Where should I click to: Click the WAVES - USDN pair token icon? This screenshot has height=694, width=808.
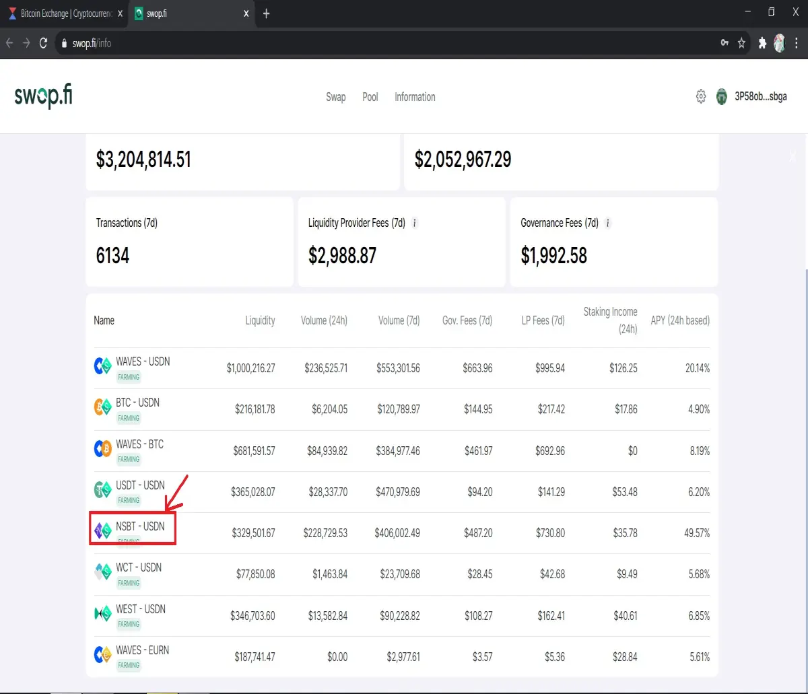[102, 366]
